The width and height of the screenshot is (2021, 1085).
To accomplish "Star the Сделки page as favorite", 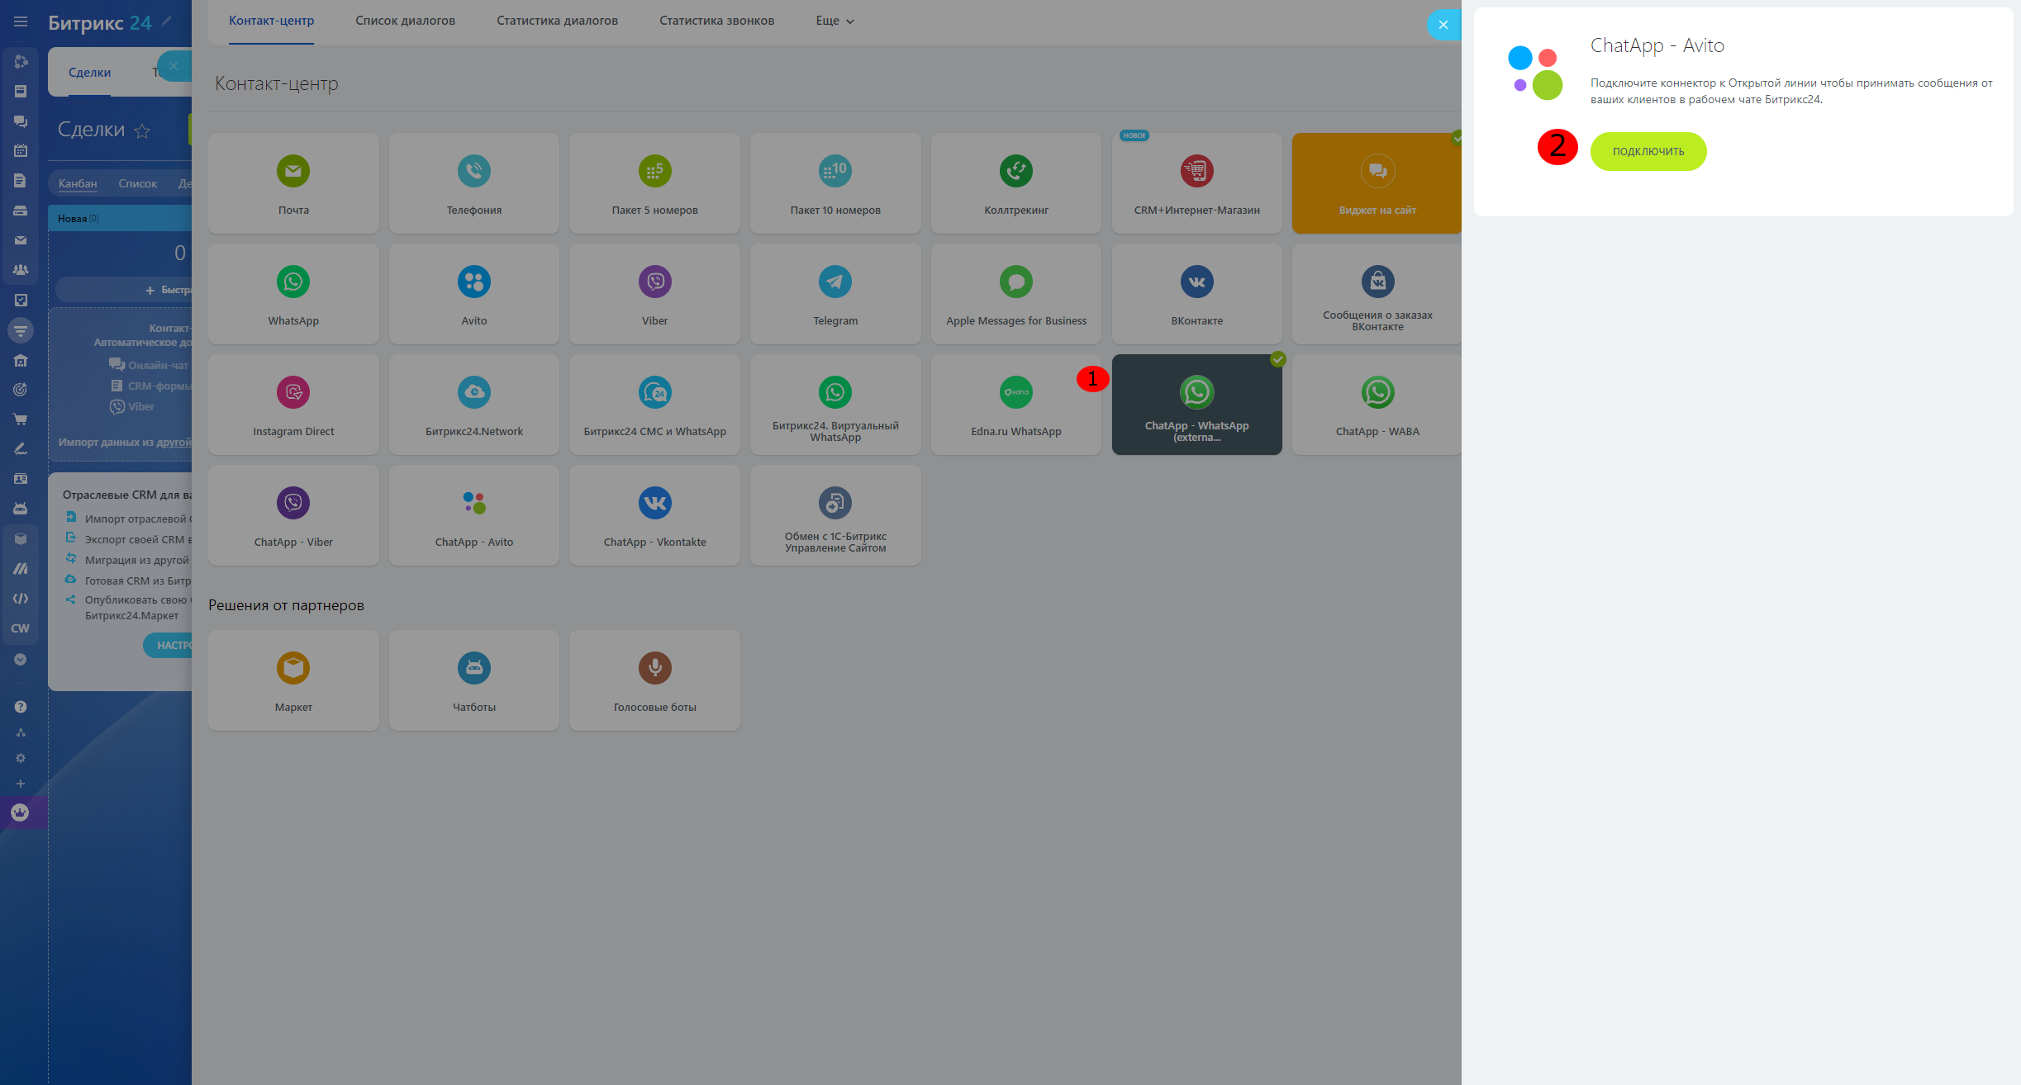I will pos(142,130).
